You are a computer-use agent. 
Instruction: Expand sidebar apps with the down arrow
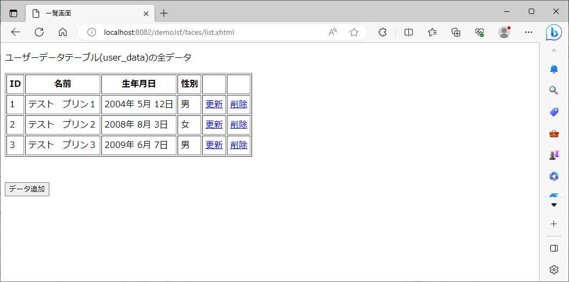pos(554,205)
